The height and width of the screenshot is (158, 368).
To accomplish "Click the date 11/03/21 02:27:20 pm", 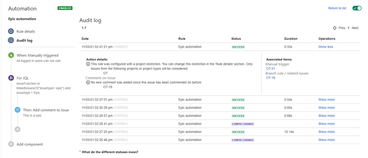I will point(97,132).
